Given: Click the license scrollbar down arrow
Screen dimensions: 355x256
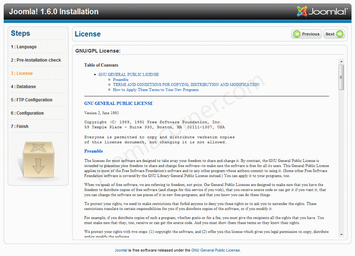Looking at the screenshot, I should (341, 235).
